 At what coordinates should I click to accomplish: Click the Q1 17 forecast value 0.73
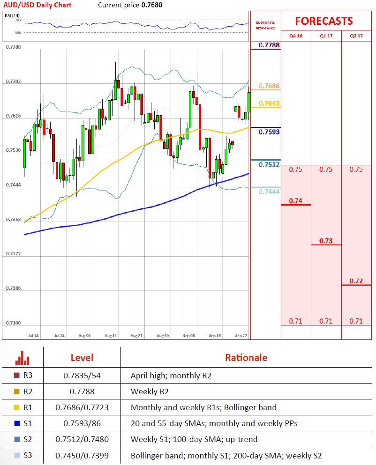tap(326, 241)
